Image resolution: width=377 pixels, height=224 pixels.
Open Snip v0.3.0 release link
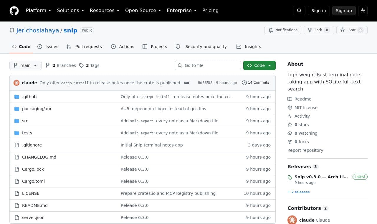click(321, 177)
